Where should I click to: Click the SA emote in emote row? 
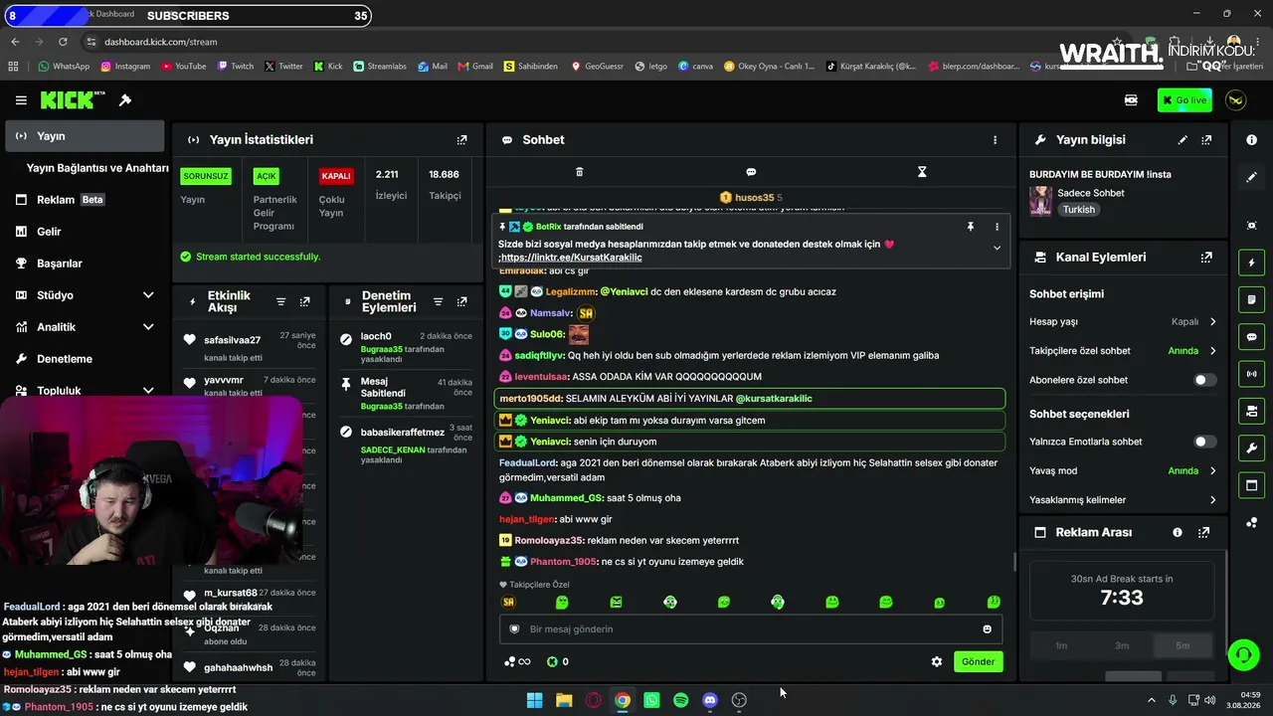(x=509, y=603)
